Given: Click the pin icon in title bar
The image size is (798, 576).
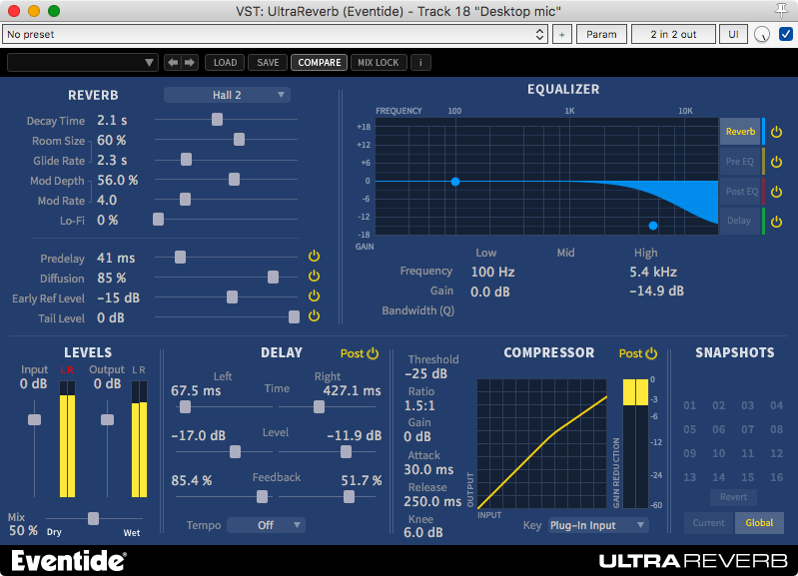Looking at the screenshot, I should [781, 9].
